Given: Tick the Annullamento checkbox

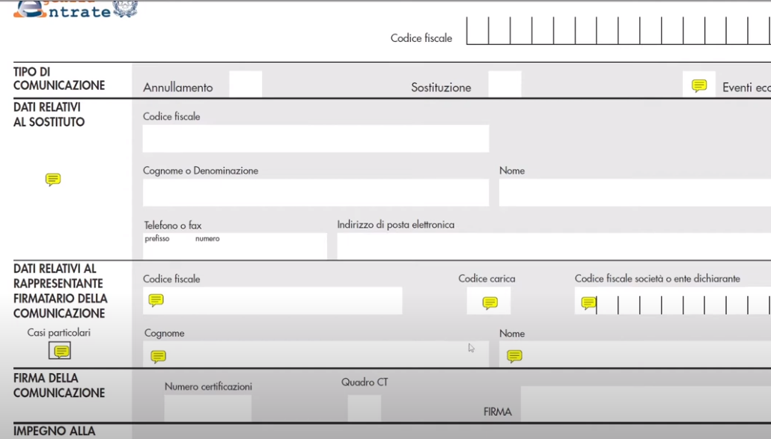Looking at the screenshot, I should point(246,85).
